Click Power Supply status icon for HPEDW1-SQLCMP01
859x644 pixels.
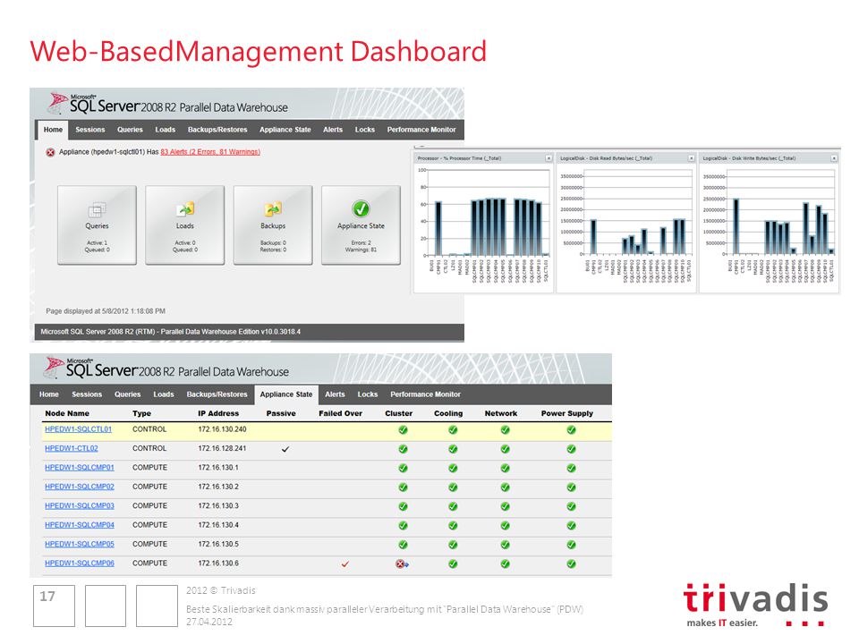[572, 468]
